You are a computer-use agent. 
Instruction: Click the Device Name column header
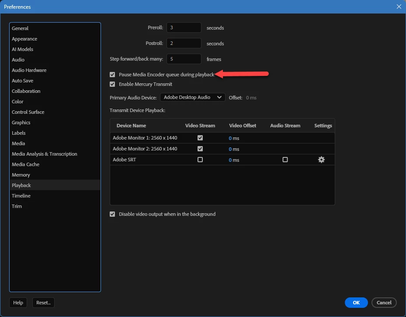coord(131,126)
